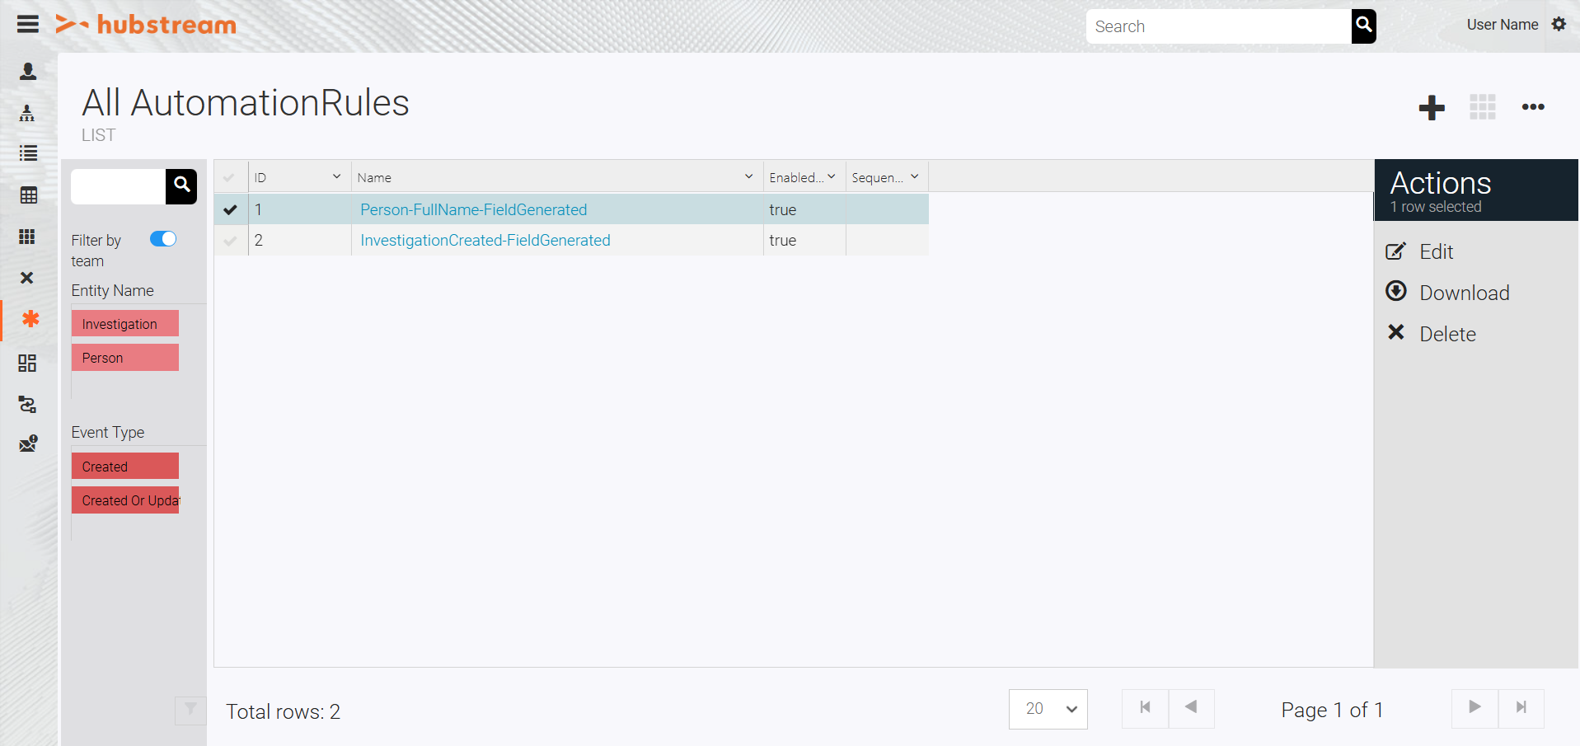Viewport: 1580px width, 746px height.
Task: Open the three-dot more options menu
Action: pos(1532,107)
